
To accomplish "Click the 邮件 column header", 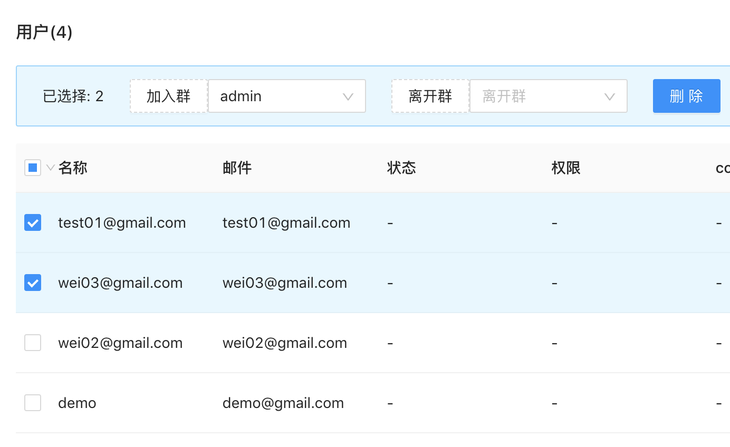I will tap(237, 168).
